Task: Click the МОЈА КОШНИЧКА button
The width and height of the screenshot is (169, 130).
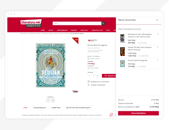Action: tap(138, 113)
